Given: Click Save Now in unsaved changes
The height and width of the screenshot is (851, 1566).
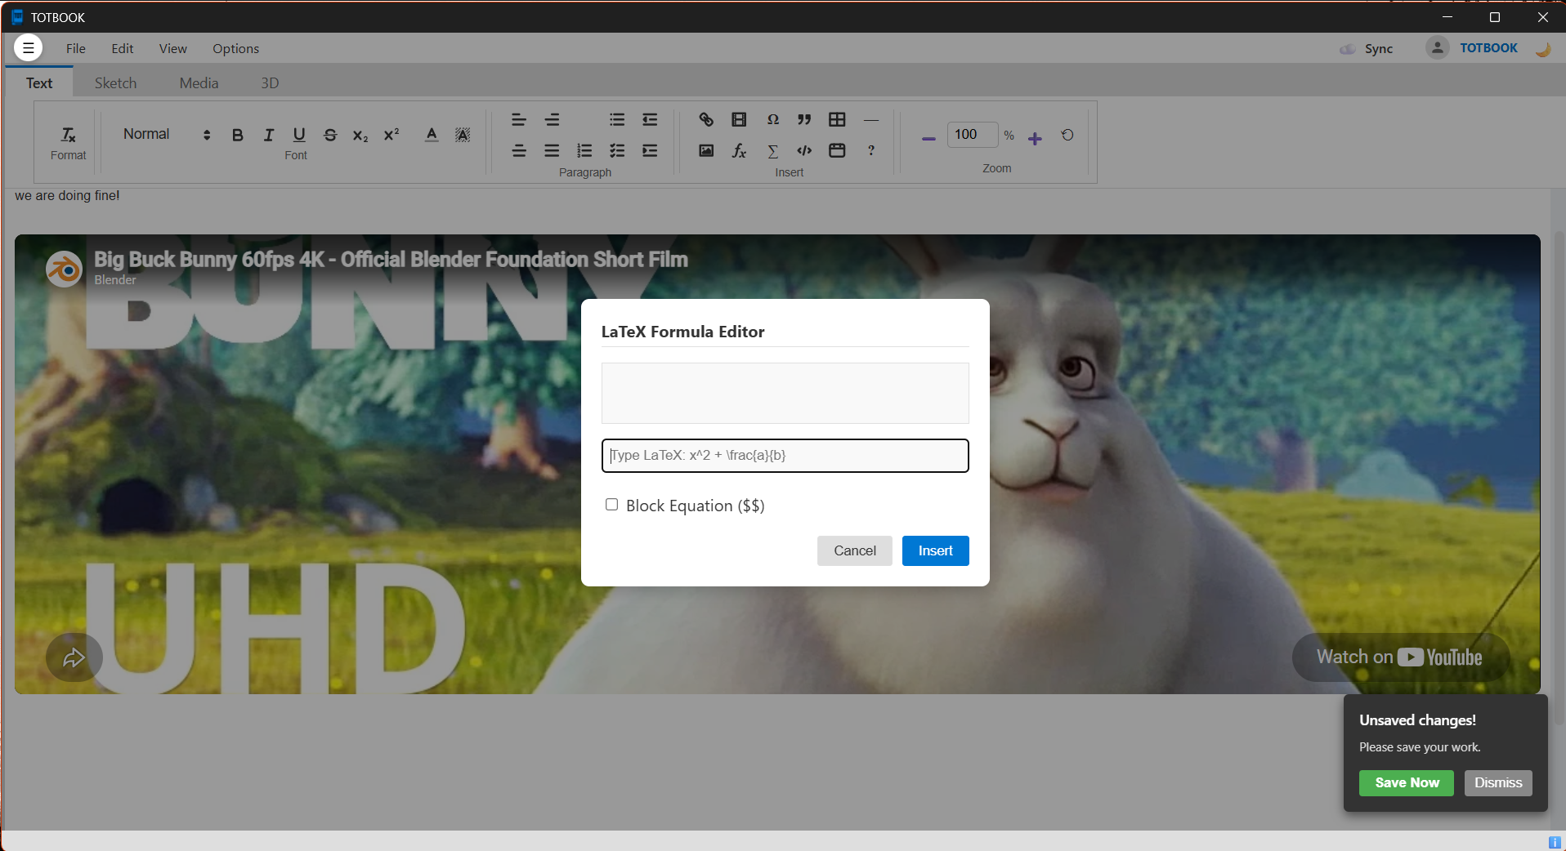Looking at the screenshot, I should 1406,782.
